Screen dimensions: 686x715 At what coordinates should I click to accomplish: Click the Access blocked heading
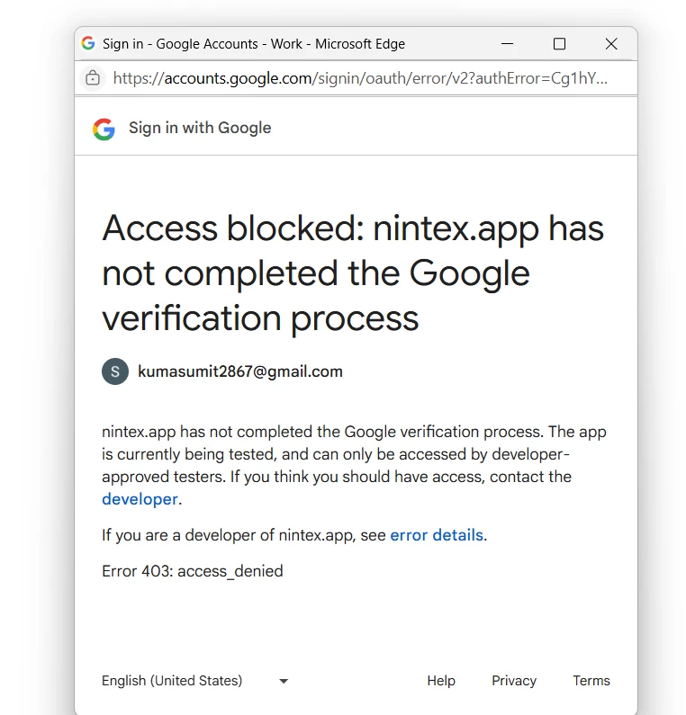pos(353,273)
